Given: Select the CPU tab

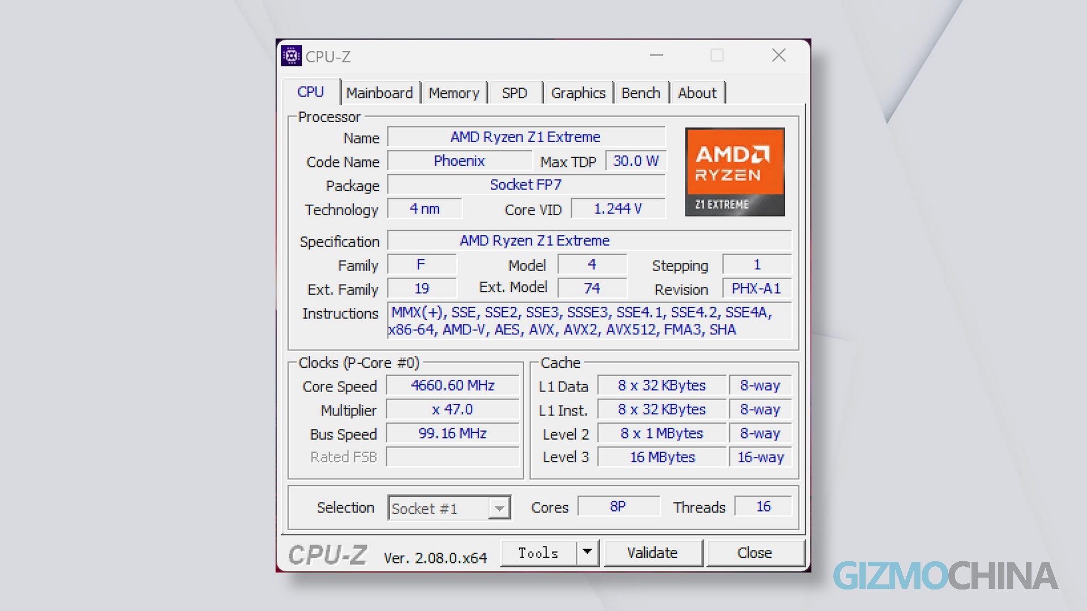Looking at the screenshot, I should click(x=311, y=92).
